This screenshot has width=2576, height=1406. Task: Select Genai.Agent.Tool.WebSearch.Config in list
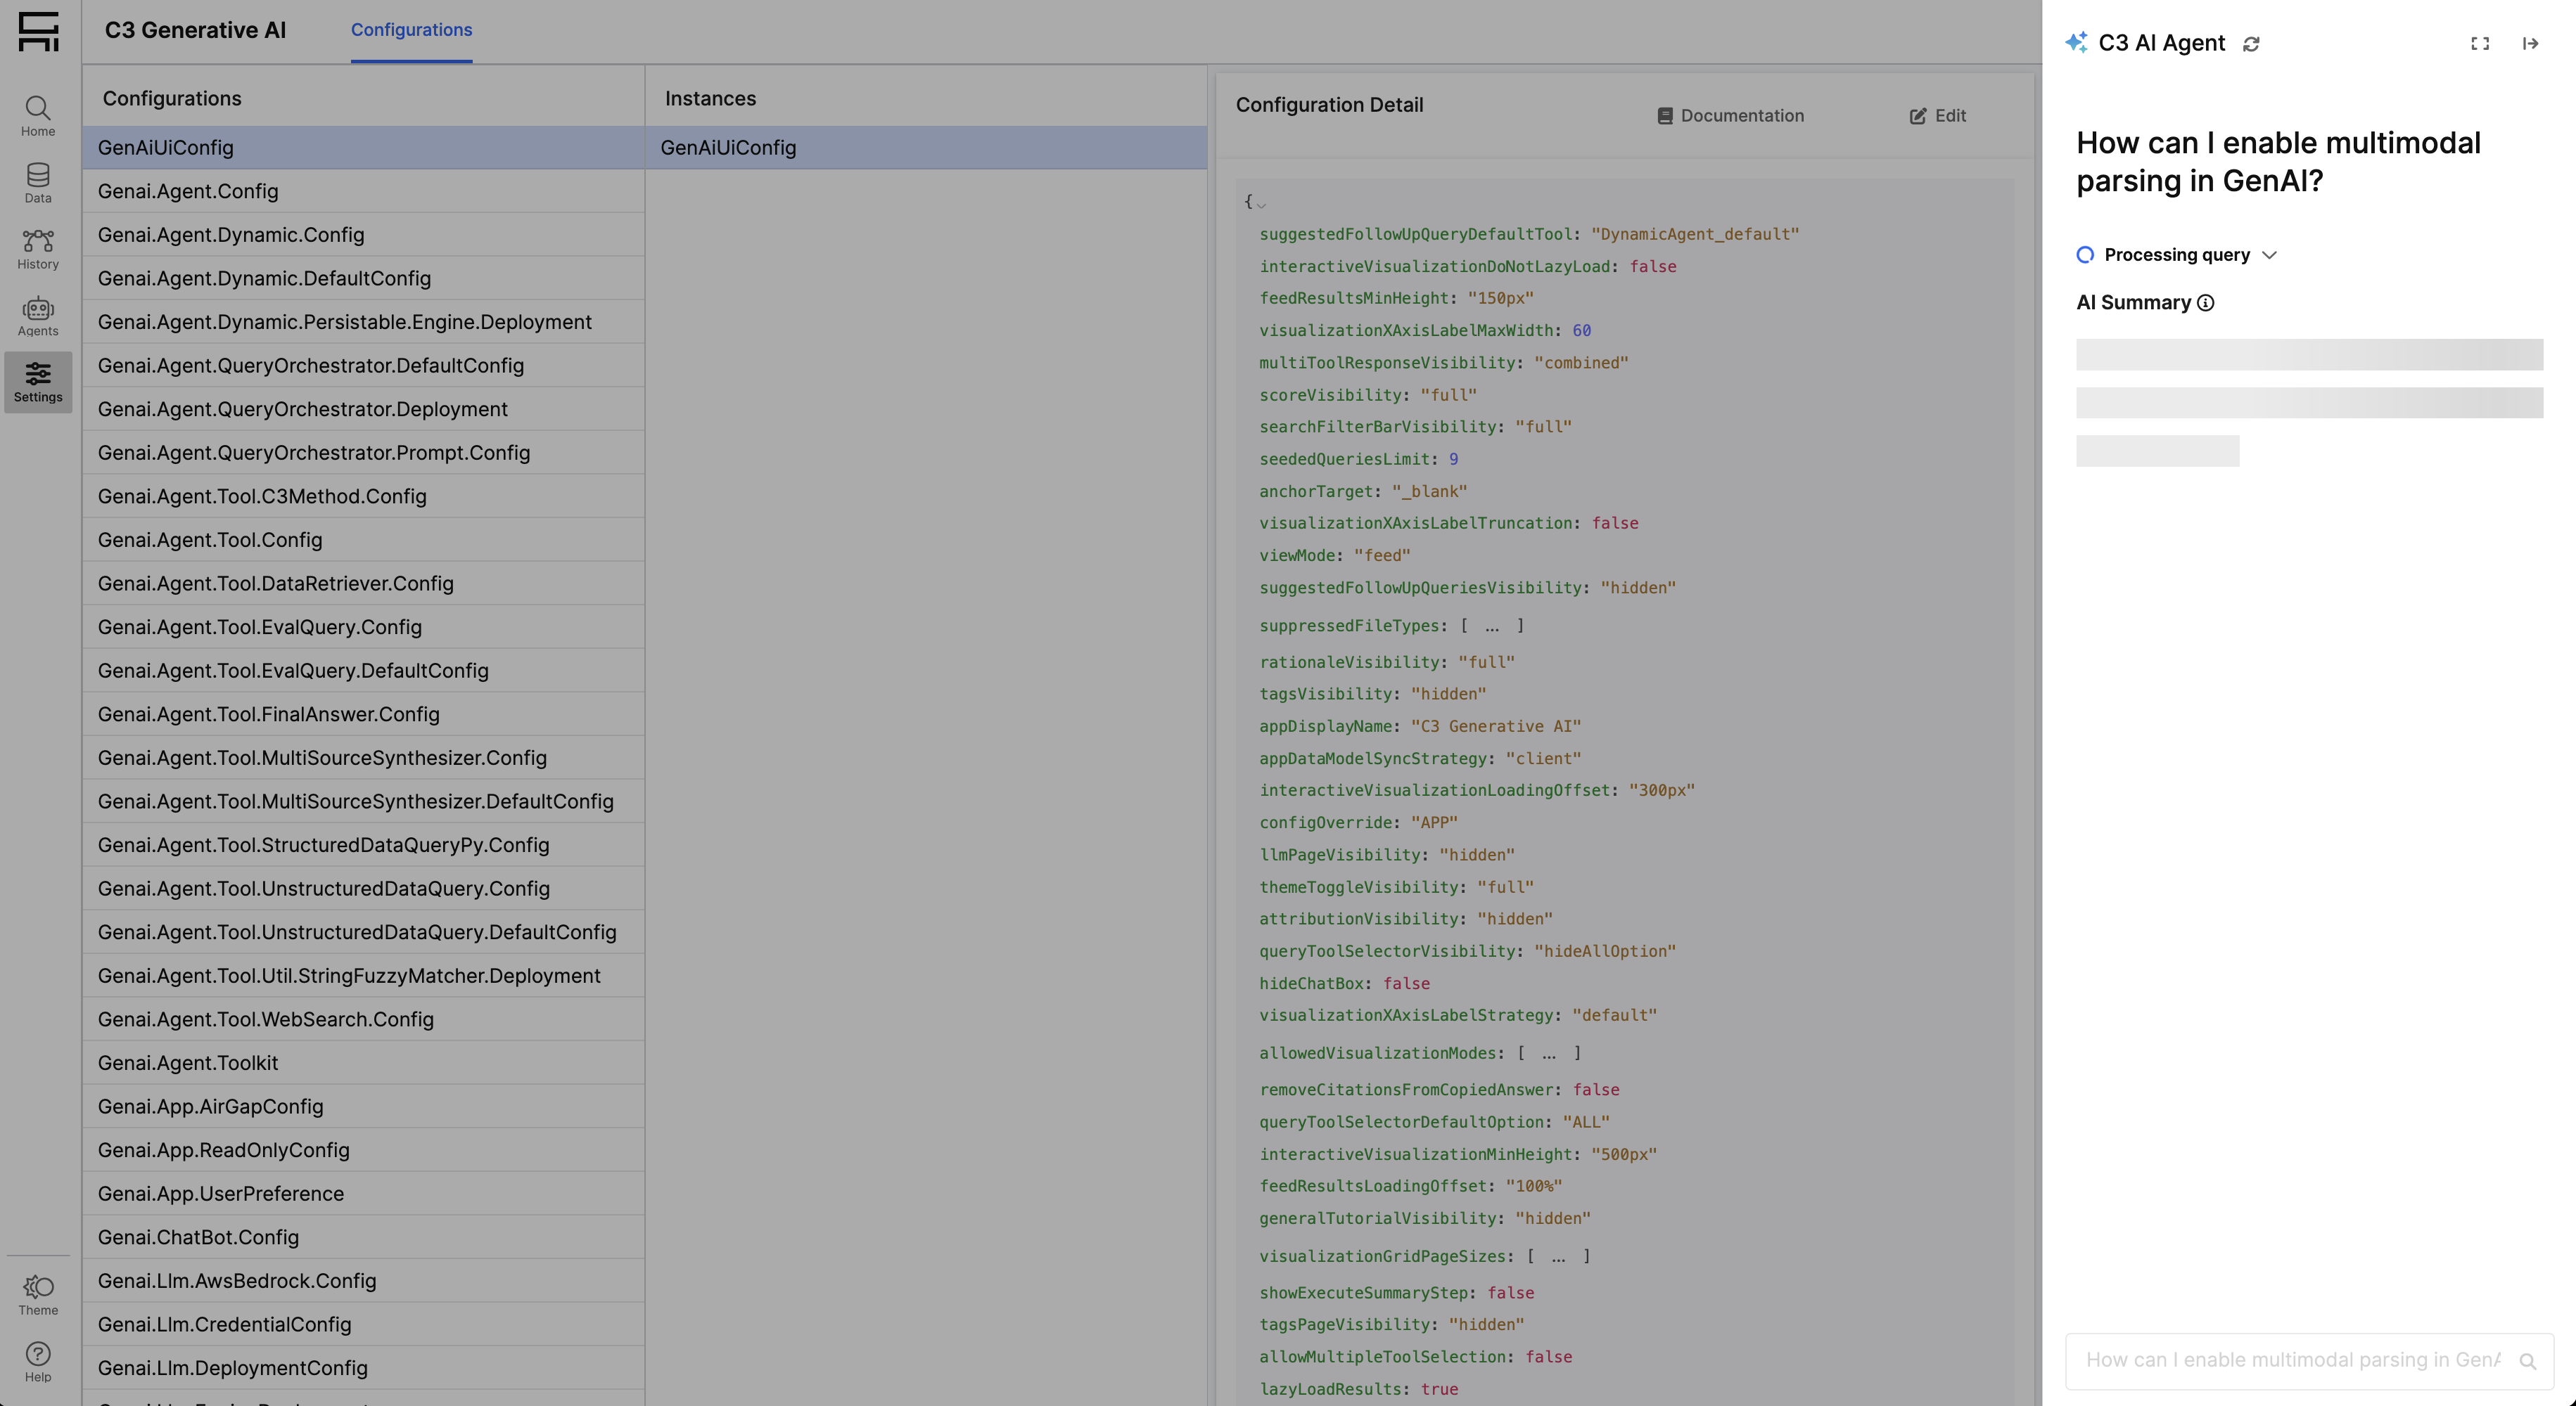(x=265, y=1019)
